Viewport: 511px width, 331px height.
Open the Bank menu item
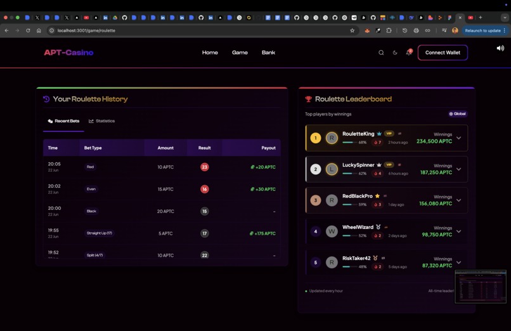pyautogui.click(x=269, y=53)
